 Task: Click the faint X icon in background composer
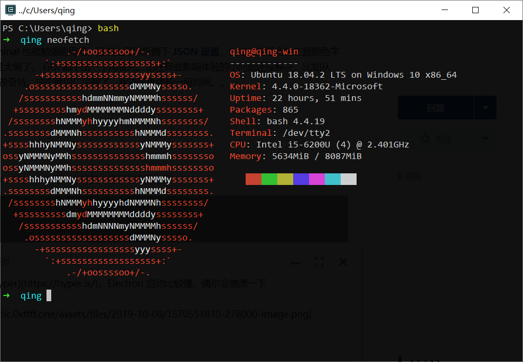click(x=343, y=262)
